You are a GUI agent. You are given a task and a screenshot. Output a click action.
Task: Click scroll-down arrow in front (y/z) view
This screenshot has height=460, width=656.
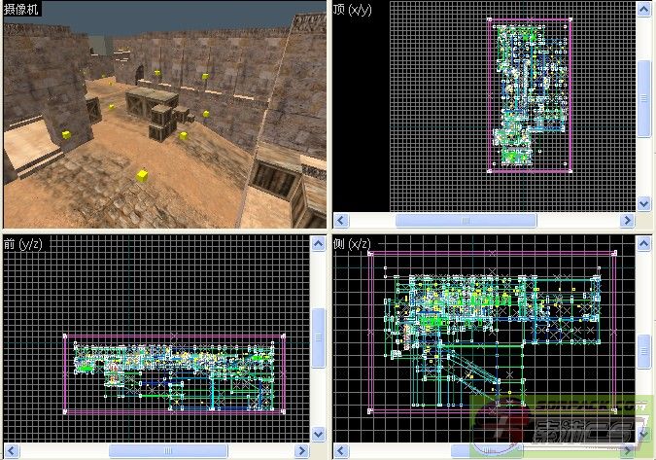click(x=319, y=434)
